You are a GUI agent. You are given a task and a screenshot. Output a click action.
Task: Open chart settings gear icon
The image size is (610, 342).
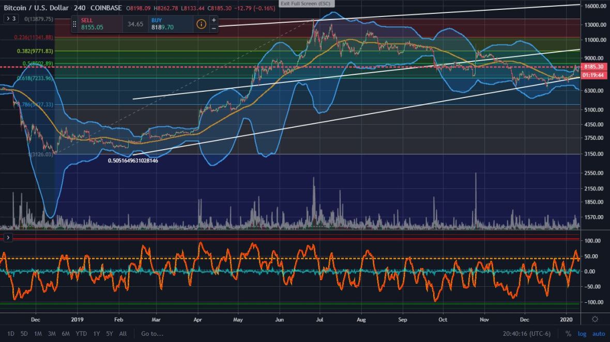point(595,319)
